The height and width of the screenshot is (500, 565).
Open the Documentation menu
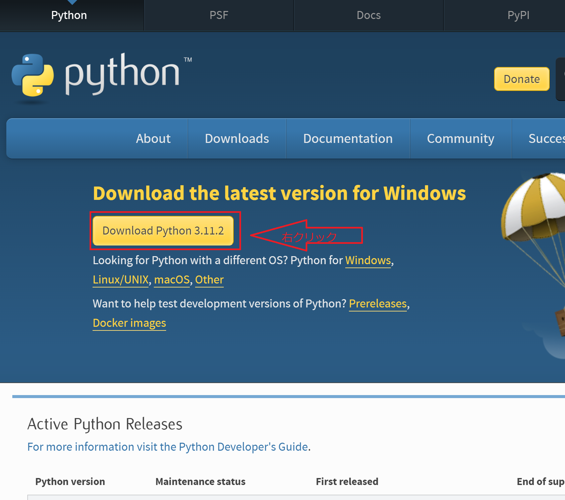348,139
